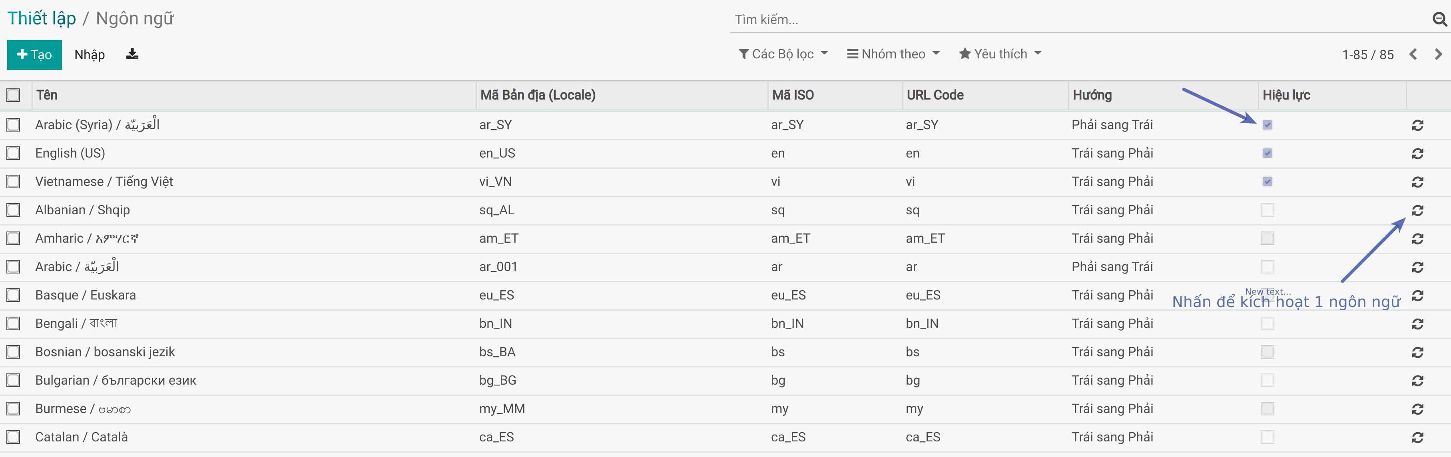The image size is (1451, 457).
Task: Go to next page arrow
Action: [1438, 54]
